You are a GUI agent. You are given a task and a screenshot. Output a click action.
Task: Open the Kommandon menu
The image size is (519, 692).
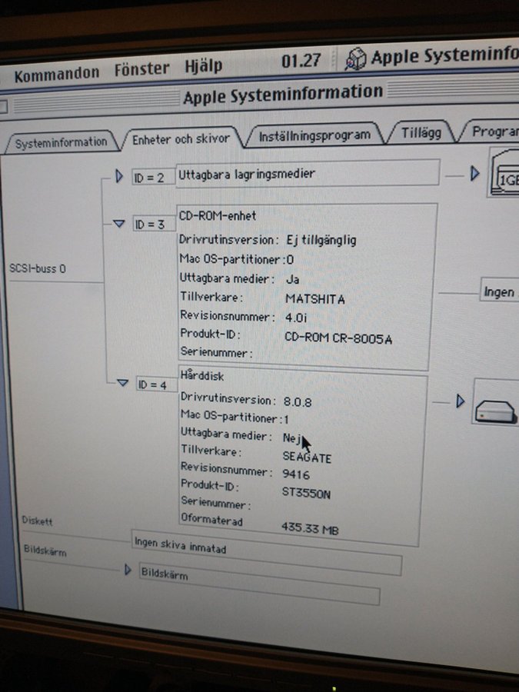pos(56,73)
